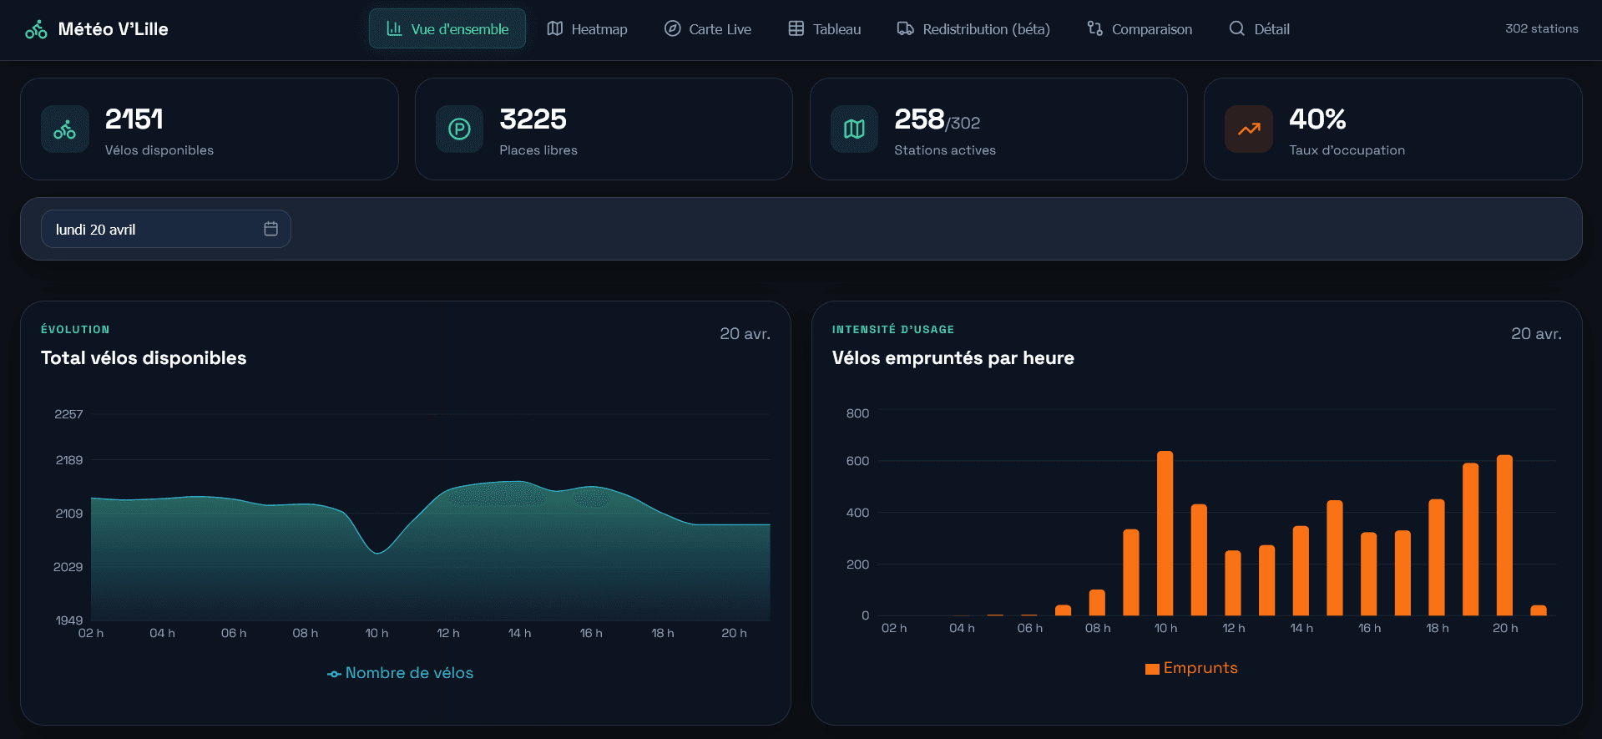
Task: Click the trend arrow icon on Taux d'occupation
Action: click(1248, 129)
